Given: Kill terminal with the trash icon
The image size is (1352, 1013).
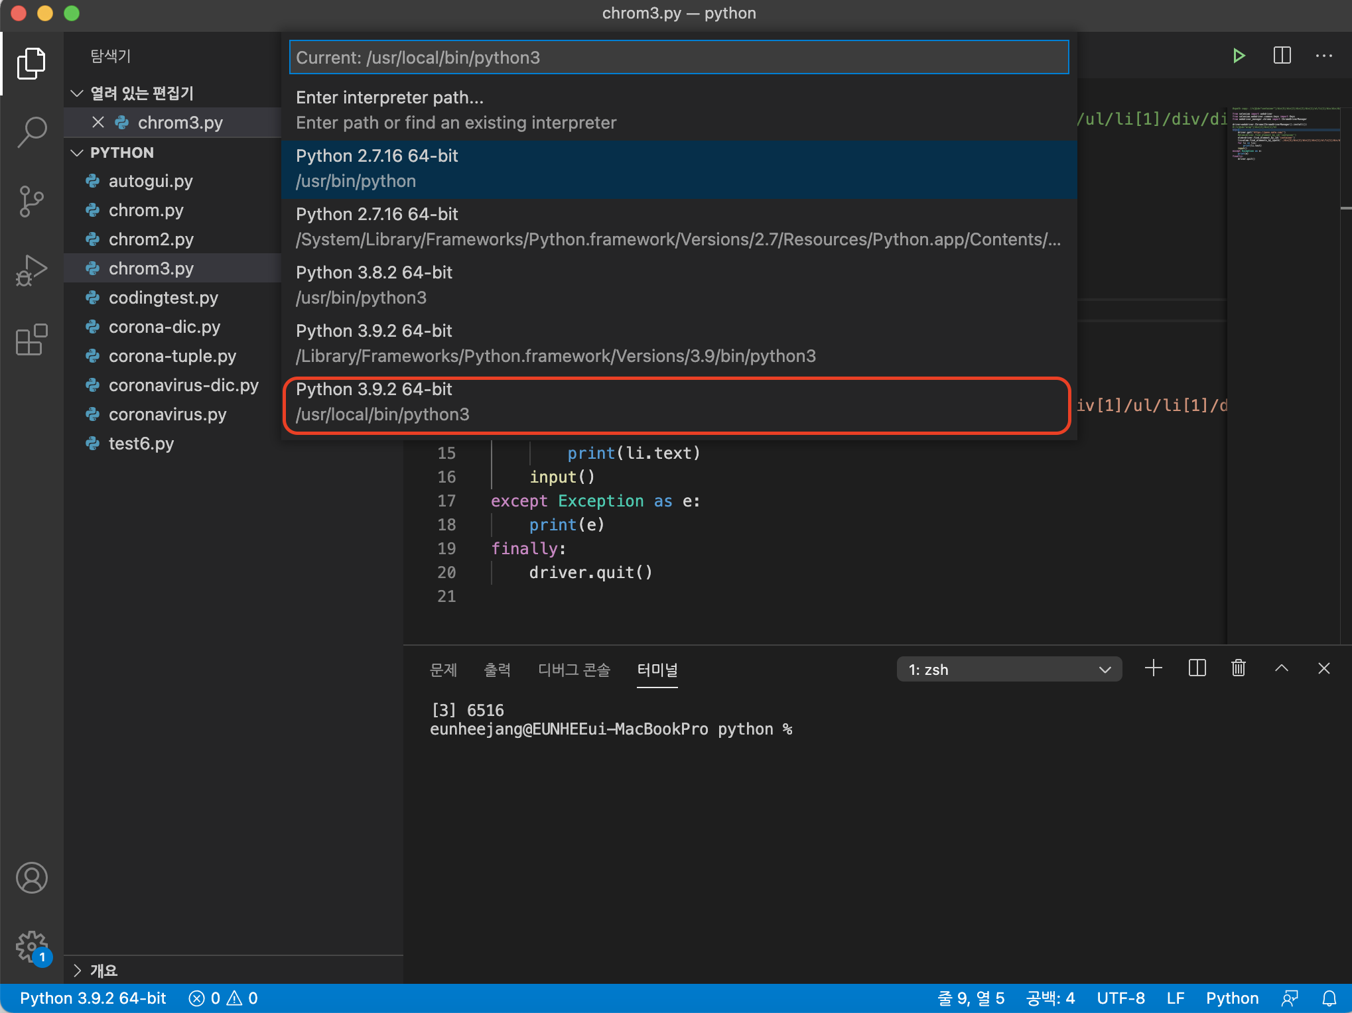Looking at the screenshot, I should tap(1238, 668).
